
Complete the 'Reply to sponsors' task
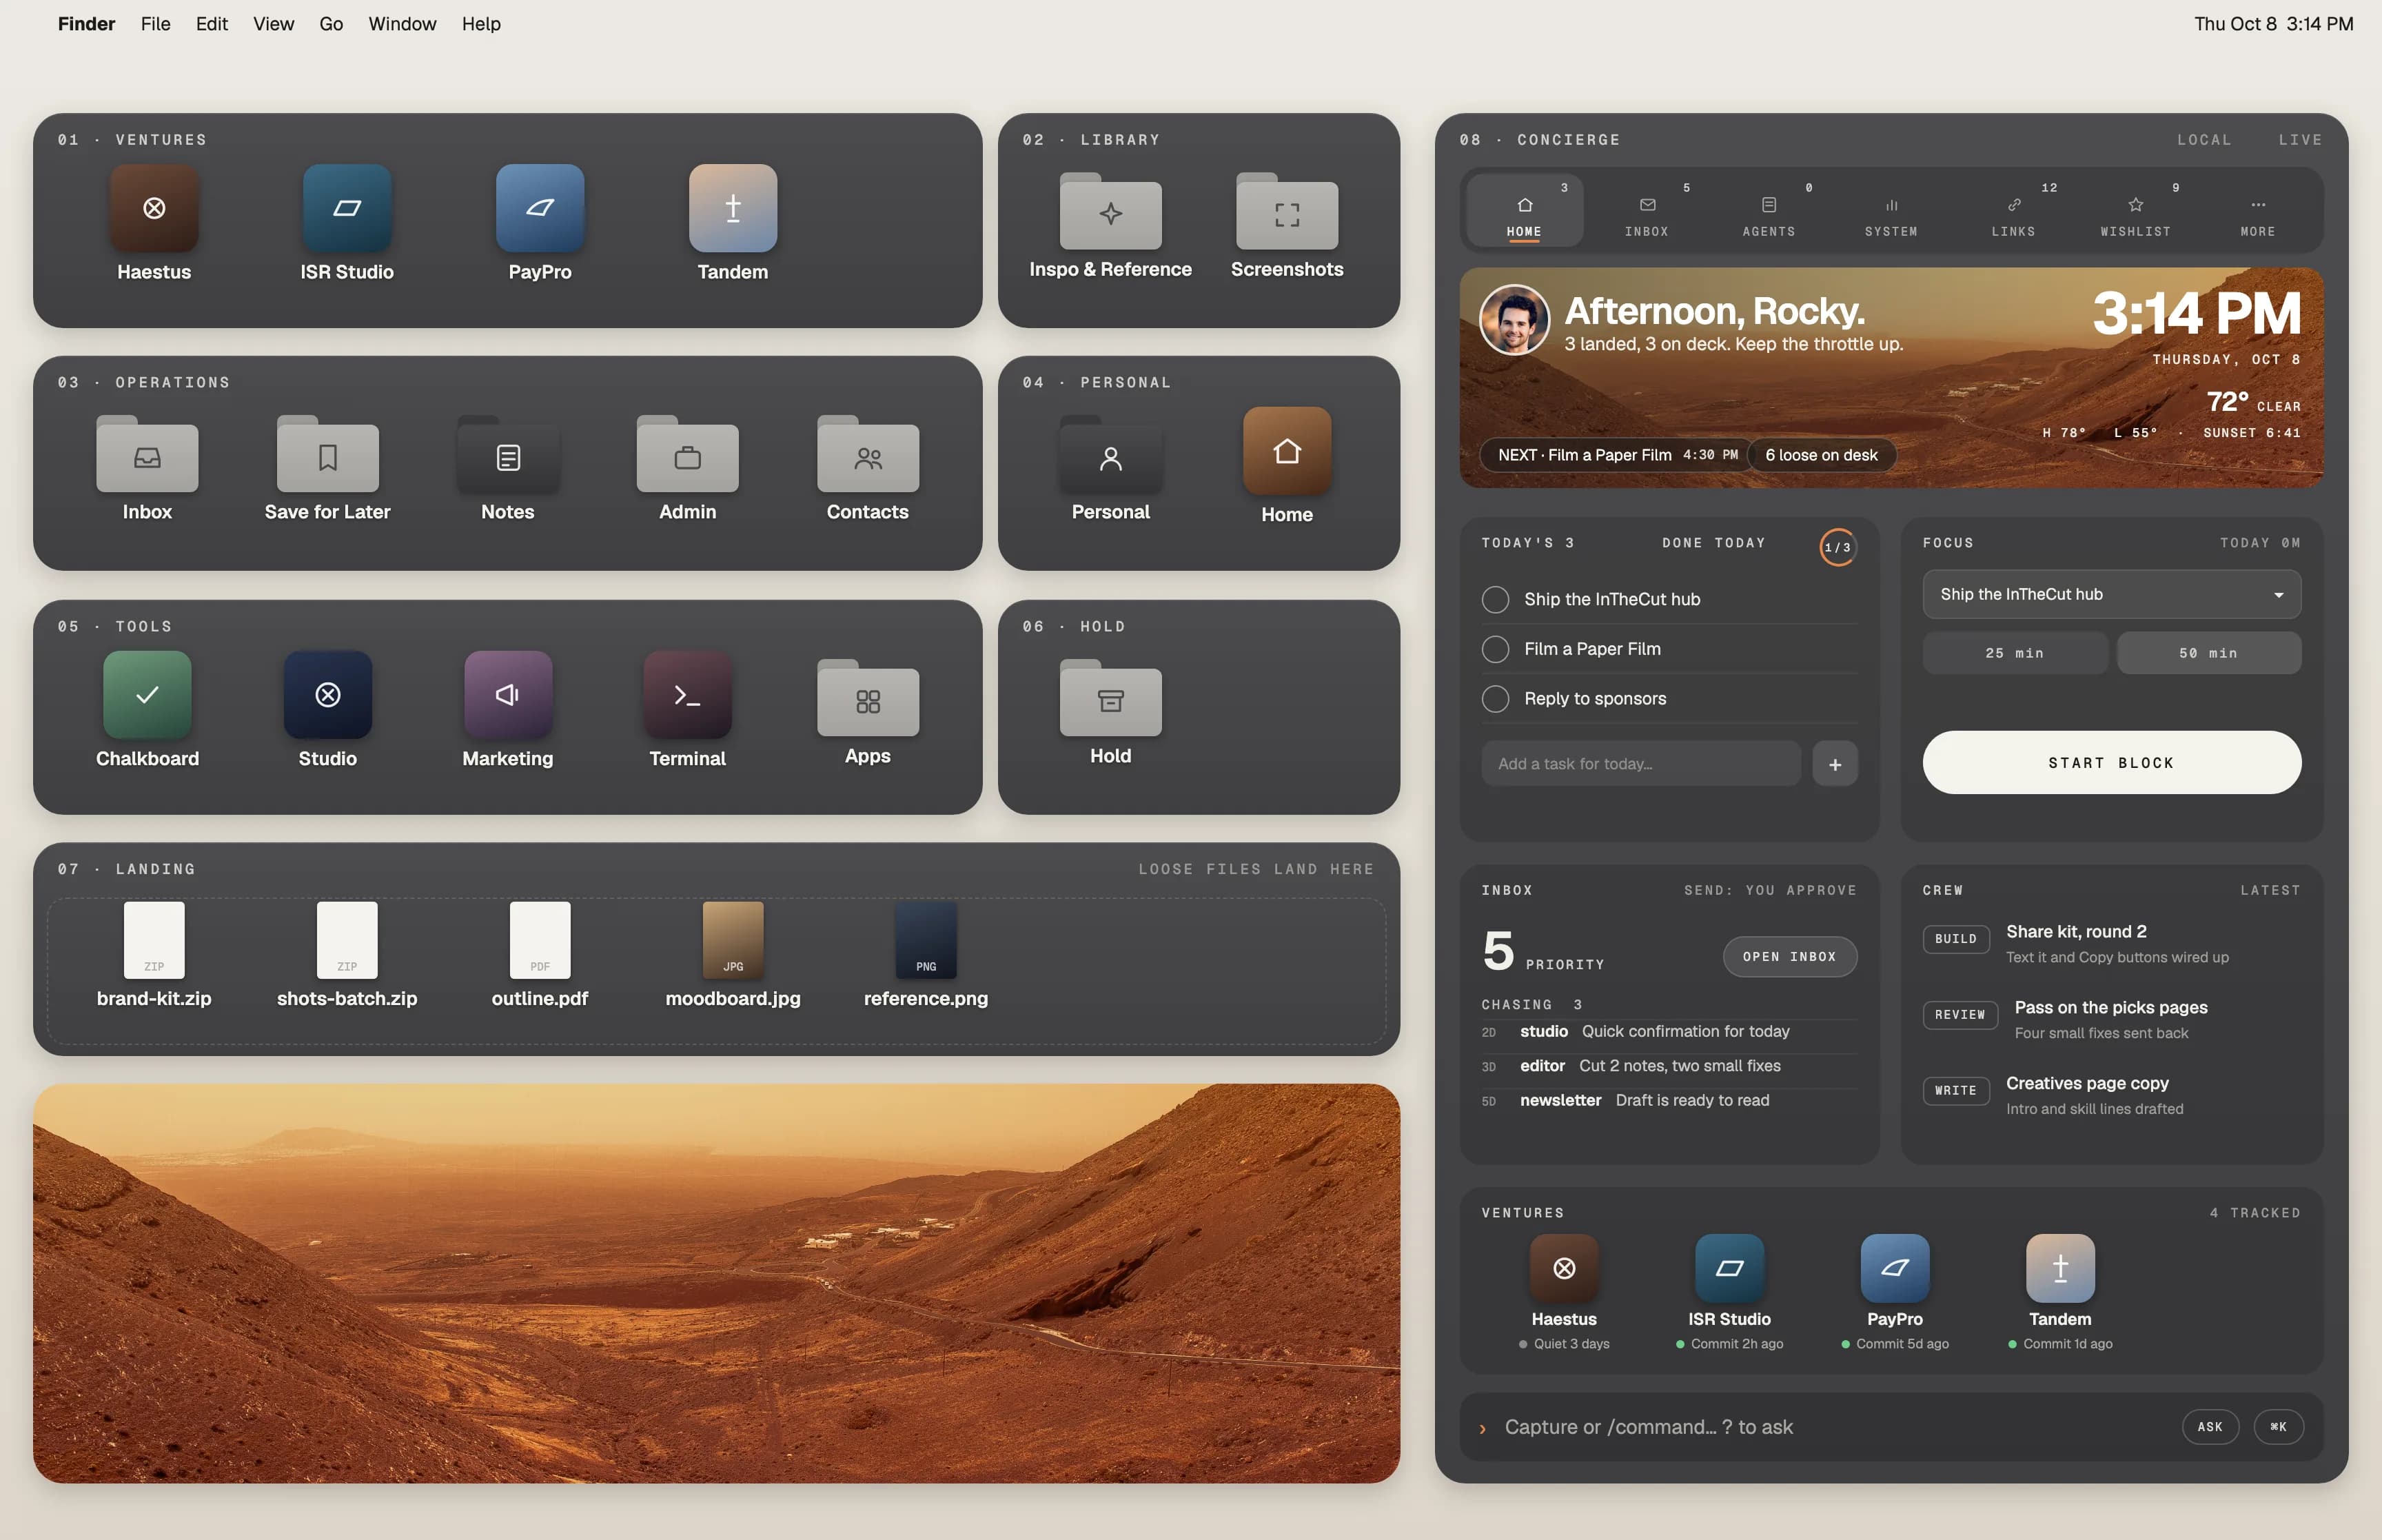pos(1496,699)
